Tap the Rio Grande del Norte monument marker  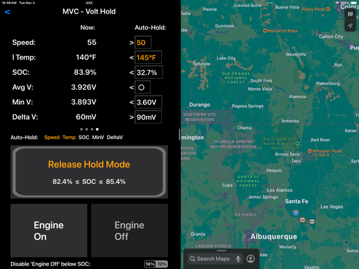pos(297,144)
